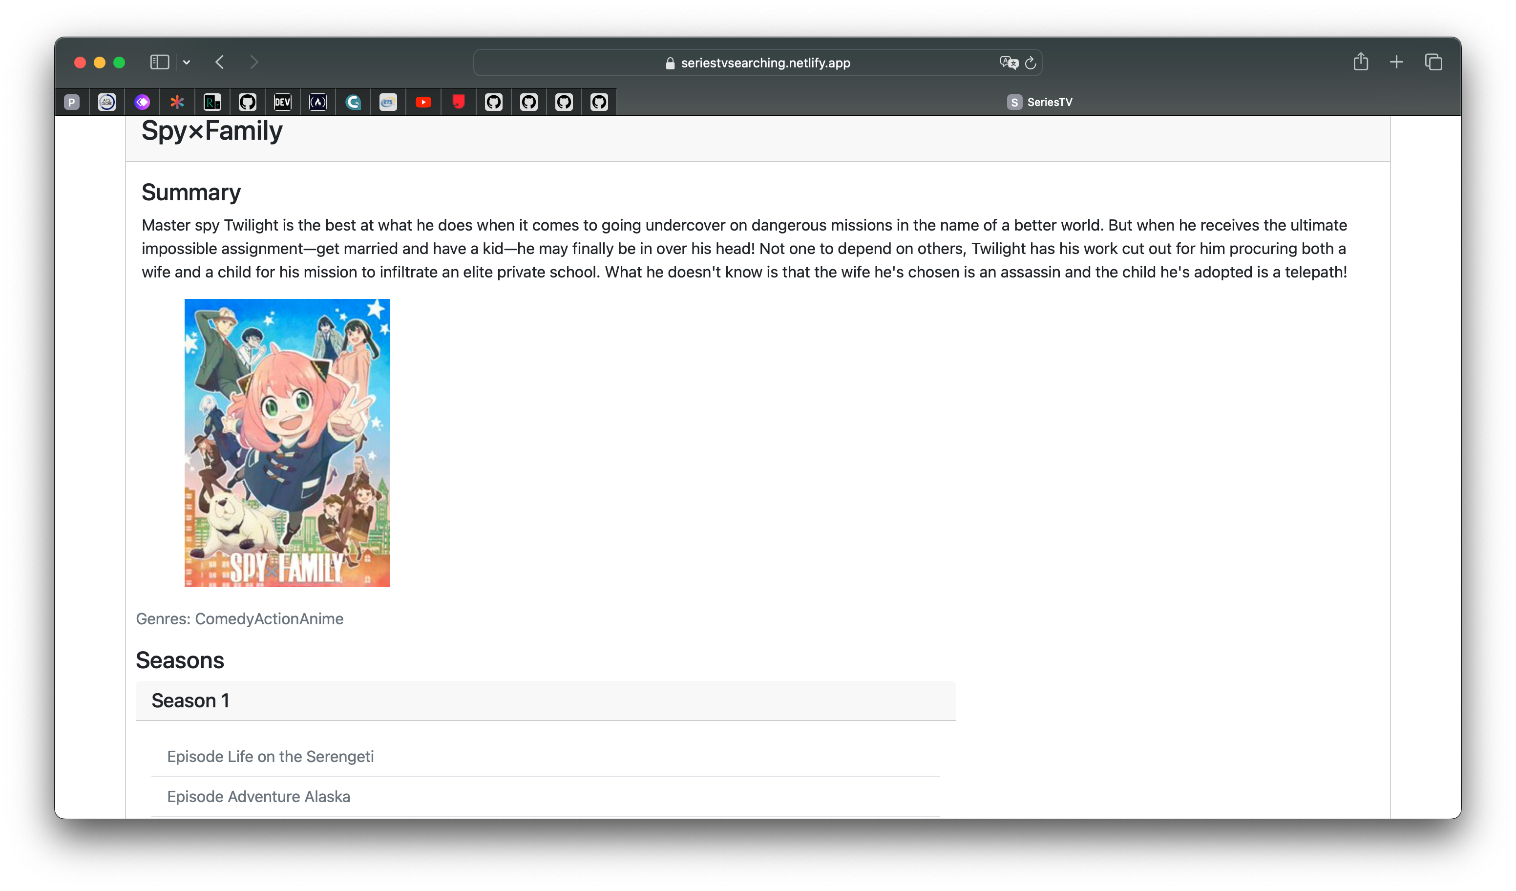Show the tab overview
Image resolution: width=1516 pixels, height=891 pixels.
[x=1433, y=62]
